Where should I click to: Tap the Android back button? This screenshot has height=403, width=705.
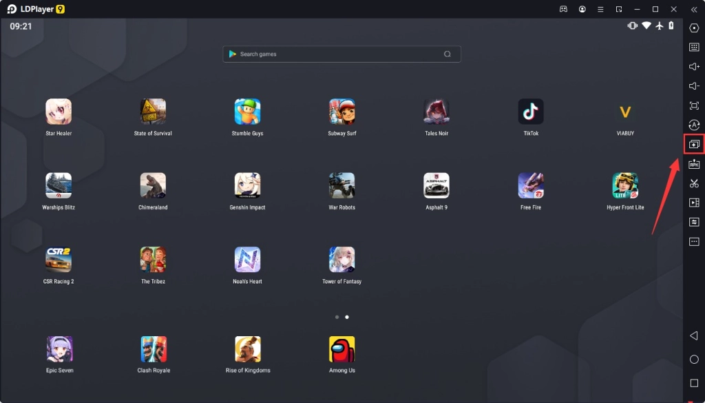694,335
